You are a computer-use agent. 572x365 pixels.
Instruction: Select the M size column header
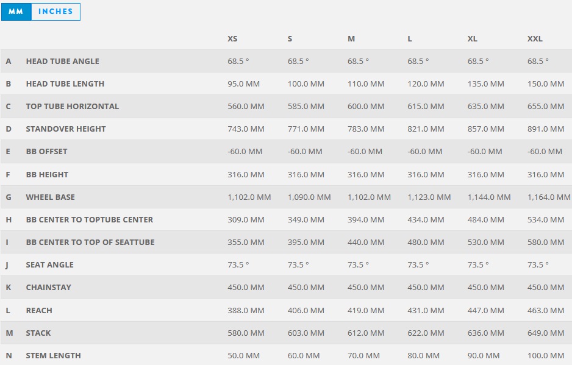[x=351, y=38]
